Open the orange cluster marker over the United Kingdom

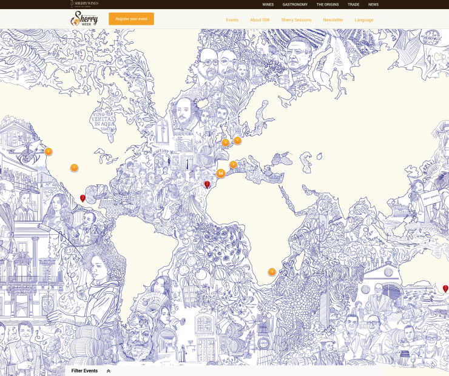[x=225, y=143]
